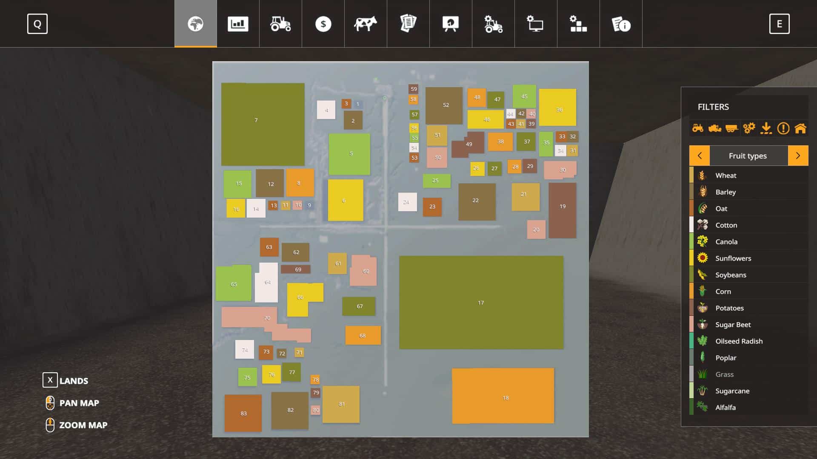This screenshot has height=459, width=817.
Task: Click the Corn orange color swatch
Action: tap(691, 291)
